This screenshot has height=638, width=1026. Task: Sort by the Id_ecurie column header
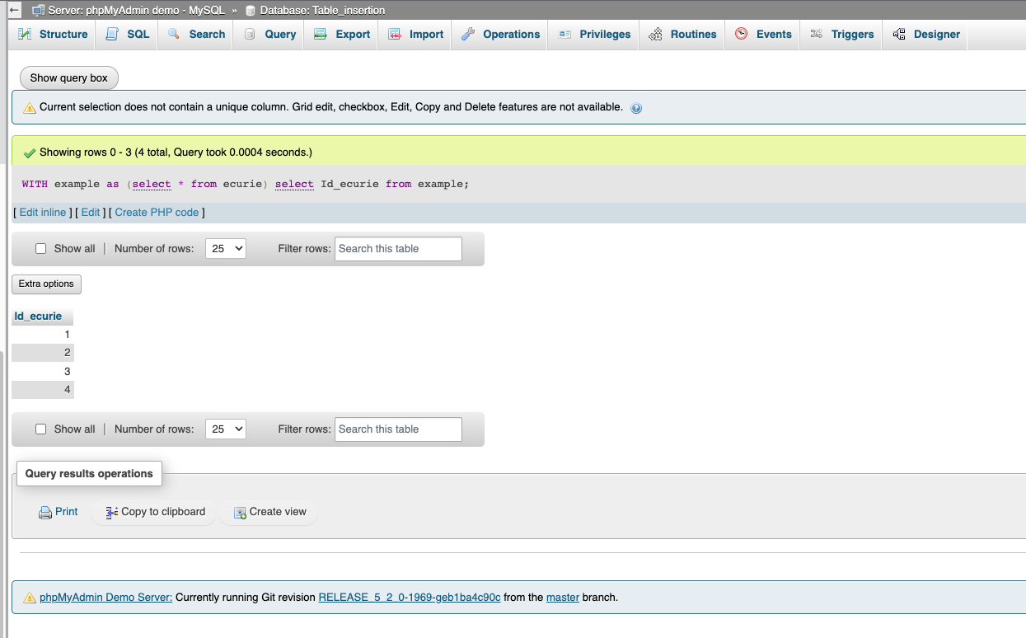(36, 316)
